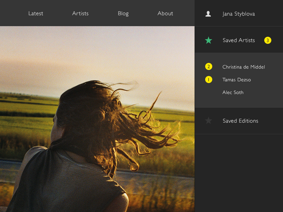The height and width of the screenshot is (212, 283).
Task: Open the Latest page in navigation
Action: 36,13
